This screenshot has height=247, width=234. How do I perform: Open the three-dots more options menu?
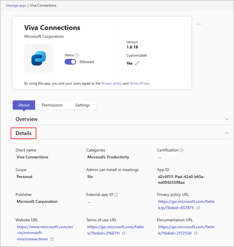199,24
